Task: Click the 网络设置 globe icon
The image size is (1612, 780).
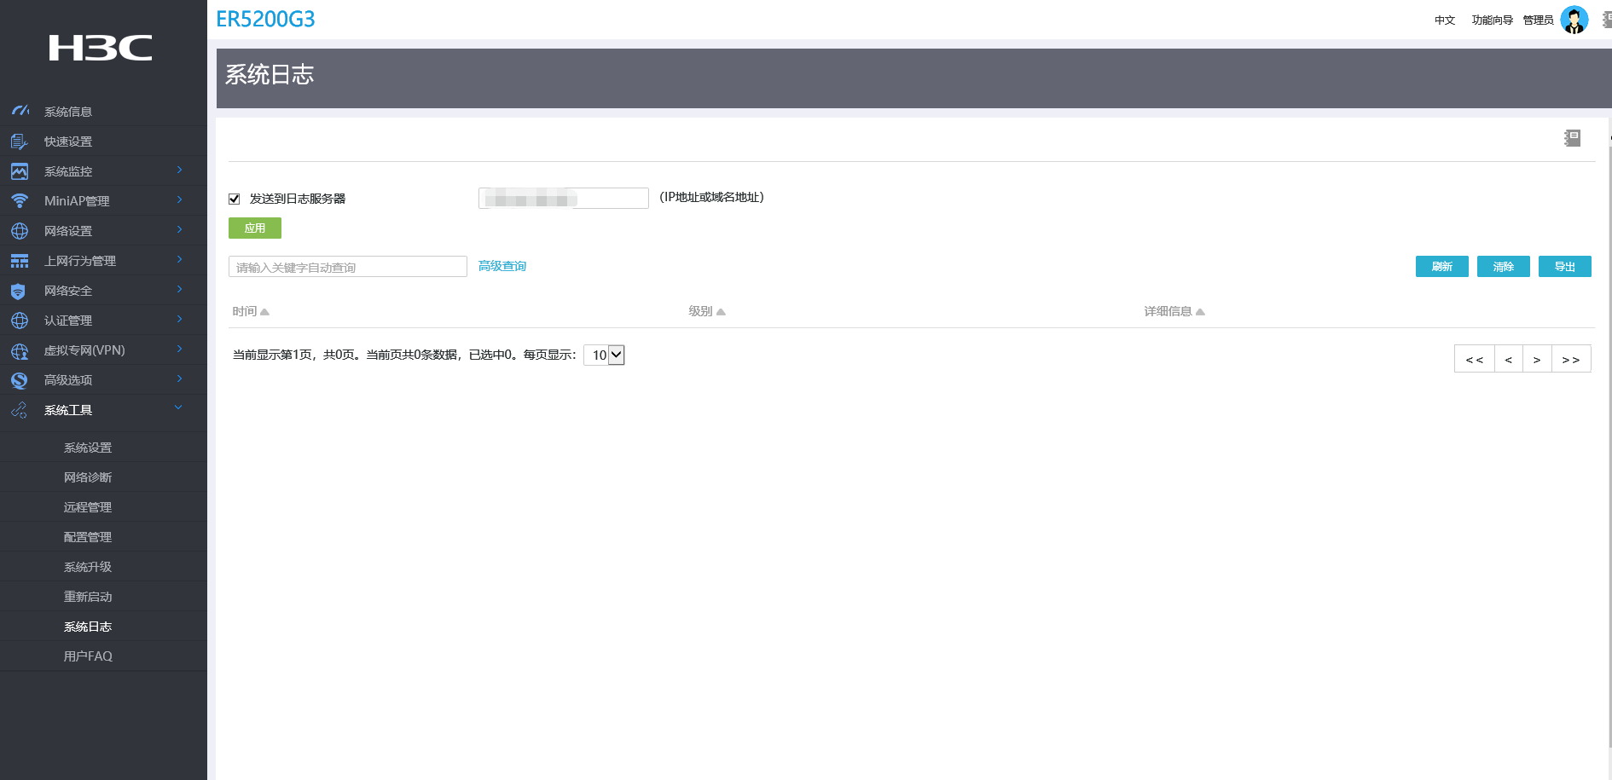Action: [x=20, y=231]
